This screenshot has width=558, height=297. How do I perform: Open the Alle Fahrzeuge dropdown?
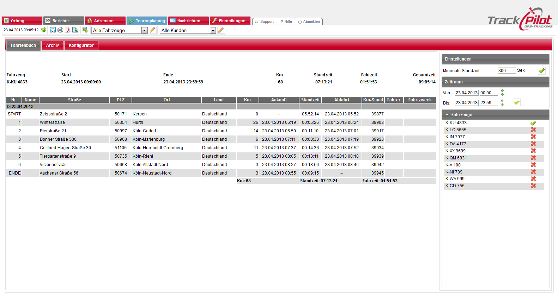pyautogui.click(x=144, y=31)
